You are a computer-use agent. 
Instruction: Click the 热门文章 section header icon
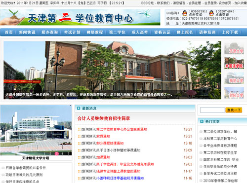(x=202, y=121)
